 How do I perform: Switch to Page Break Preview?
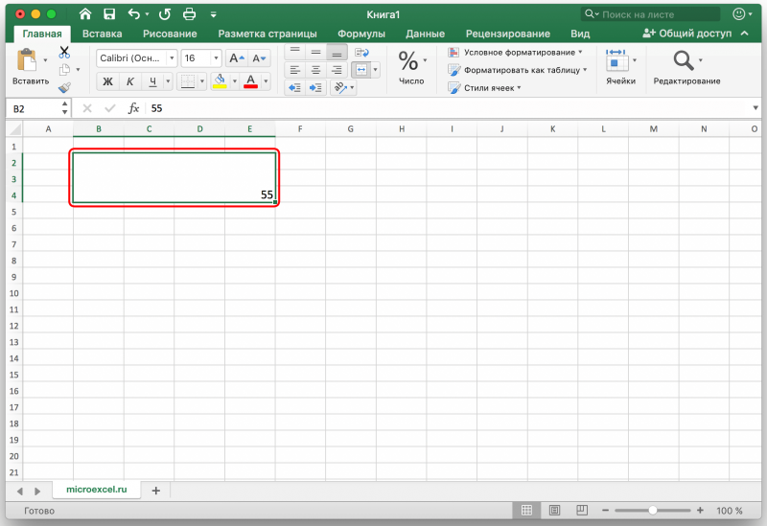pos(582,511)
